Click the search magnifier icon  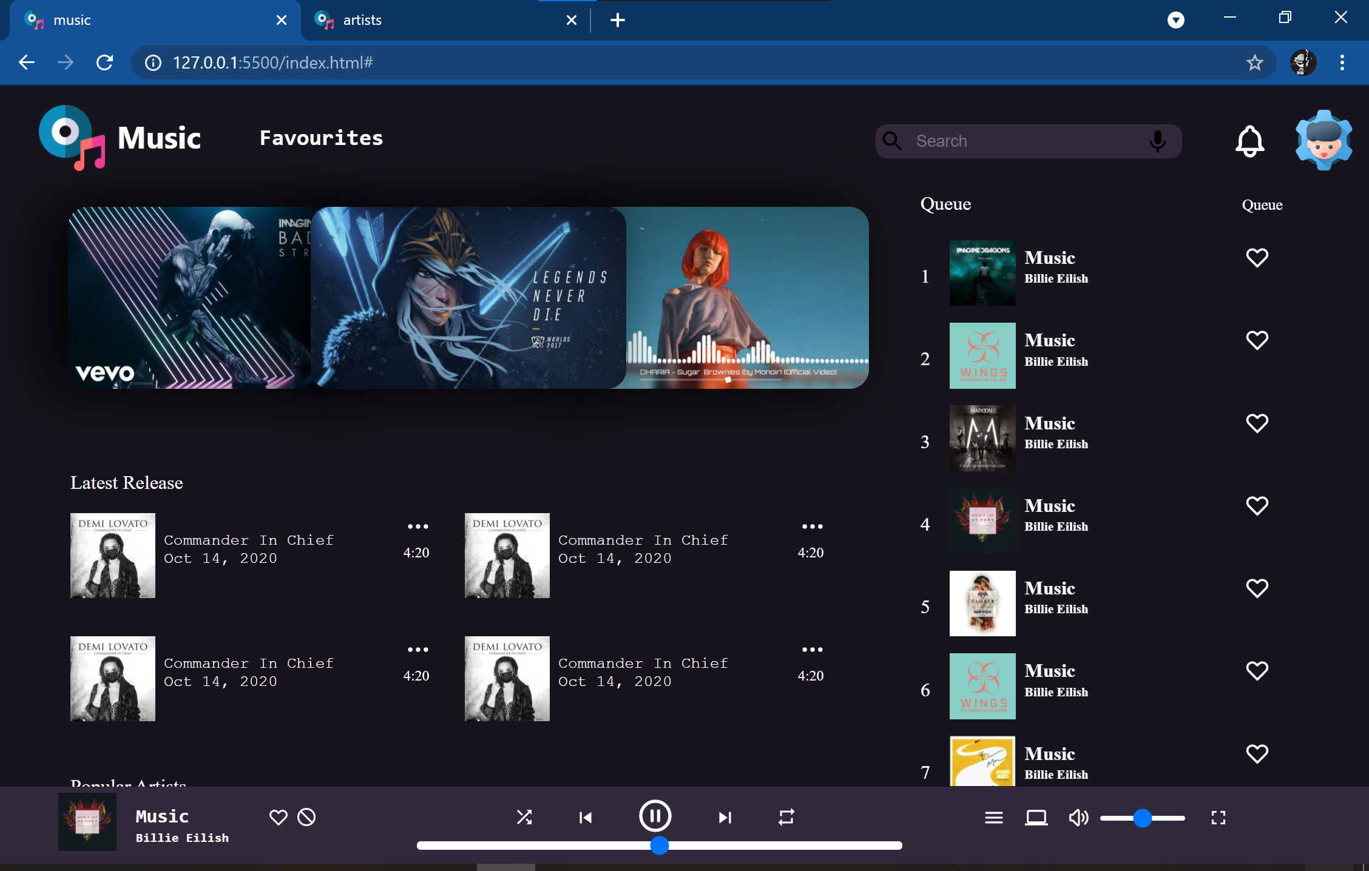pos(892,141)
